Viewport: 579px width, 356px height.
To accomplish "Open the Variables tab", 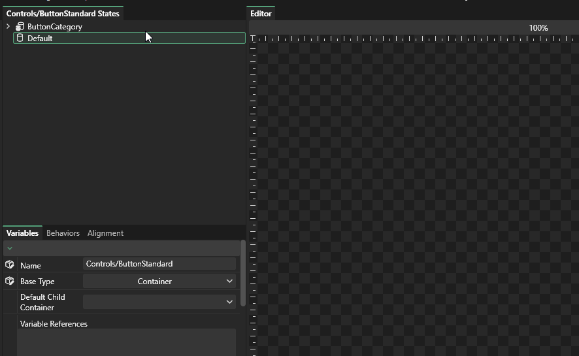I will pyautogui.click(x=22, y=233).
